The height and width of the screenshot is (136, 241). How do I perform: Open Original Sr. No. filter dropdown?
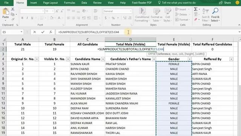(x=37, y=59)
